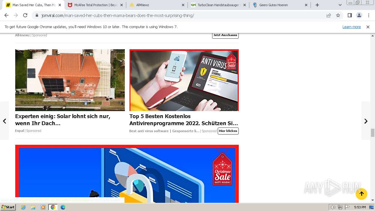The height and width of the screenshot is (211, 375).
Task: Close the TurboClean Handstaubsauger tab
Action: [x=245, y=5]
